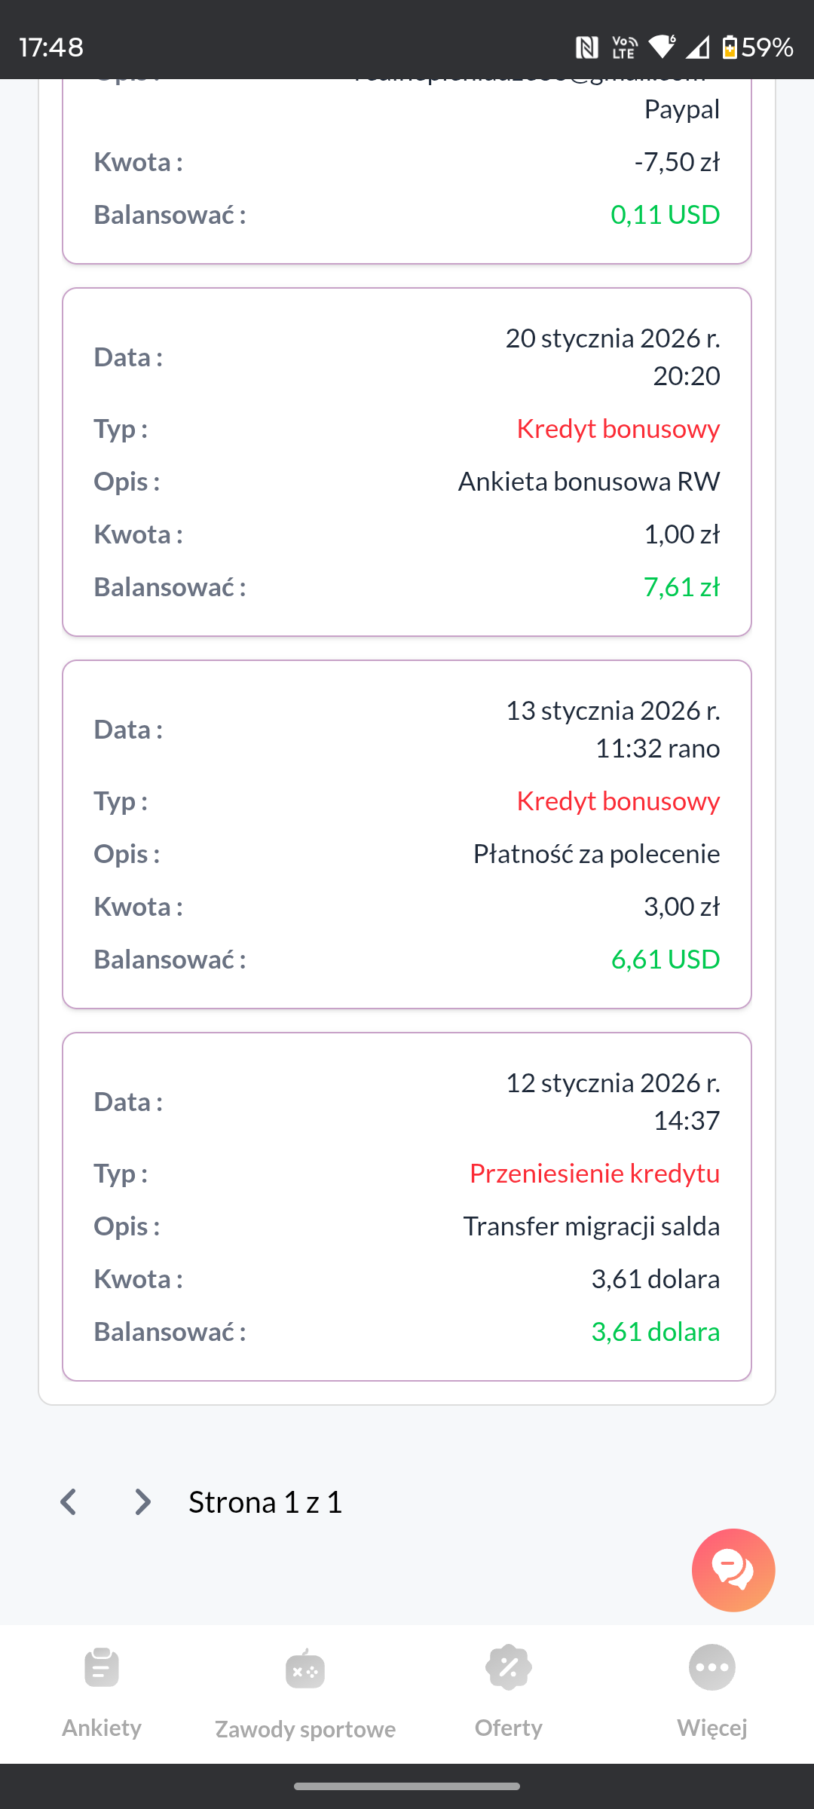814x1809 pixels.
Task: Tap the battery indicator in status bar
Action: pos(729,47)
